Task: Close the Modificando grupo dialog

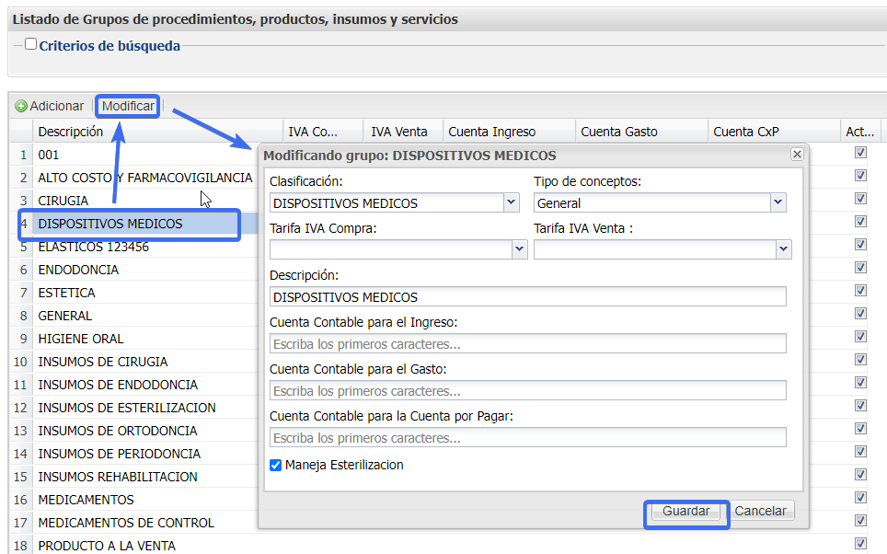Action: point(797,155)
